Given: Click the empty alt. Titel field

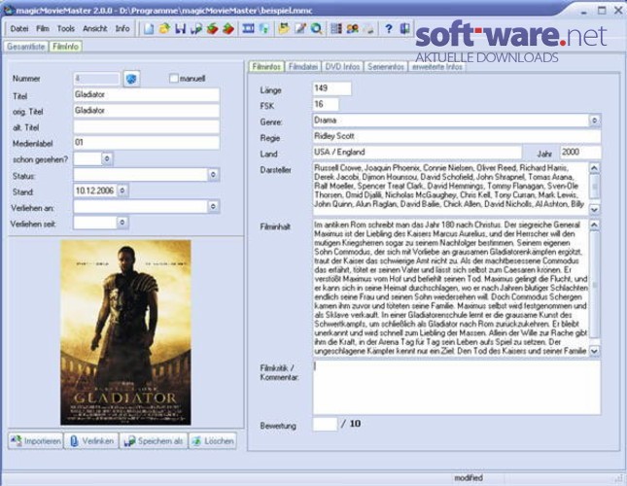Looking at the screenshot, I should [x=147, y=126].
